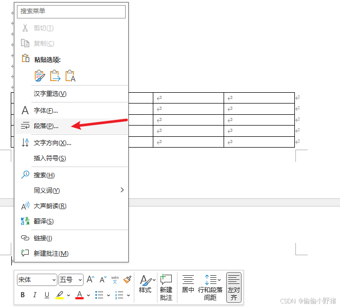The height and width of the screenshot is (308, 340).
Task: Paste with merge formatting icon
Action: tap(55, 76)
